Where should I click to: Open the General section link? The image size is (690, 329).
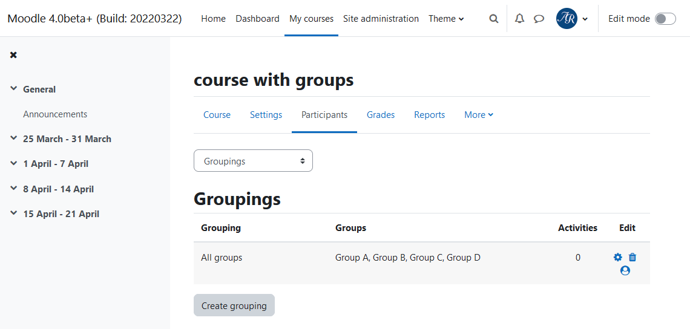[x=39, y=90]
